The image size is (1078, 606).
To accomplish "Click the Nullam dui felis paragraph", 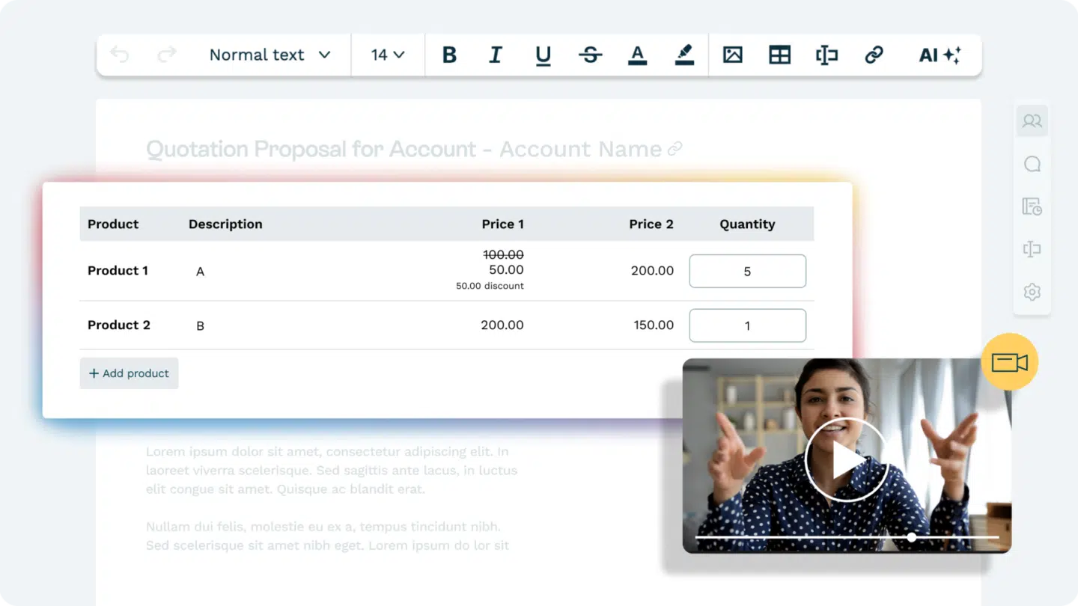I will click(327, 536).
